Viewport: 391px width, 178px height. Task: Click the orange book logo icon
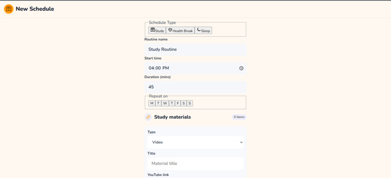pyautogui.click(x=9, y=9)
